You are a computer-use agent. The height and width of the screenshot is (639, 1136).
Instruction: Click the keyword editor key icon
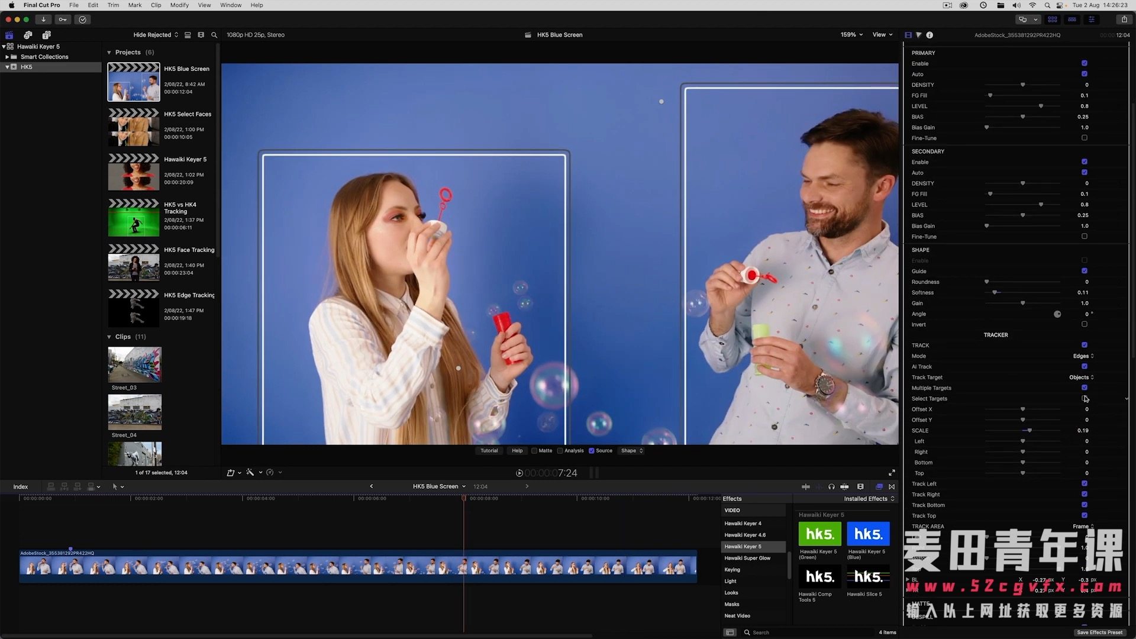63,19
